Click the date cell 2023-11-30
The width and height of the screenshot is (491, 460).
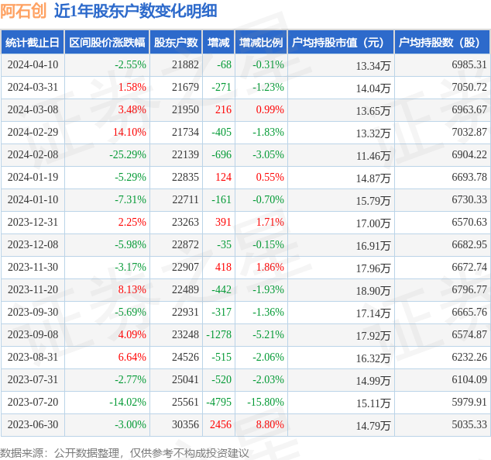pos(33,267)
